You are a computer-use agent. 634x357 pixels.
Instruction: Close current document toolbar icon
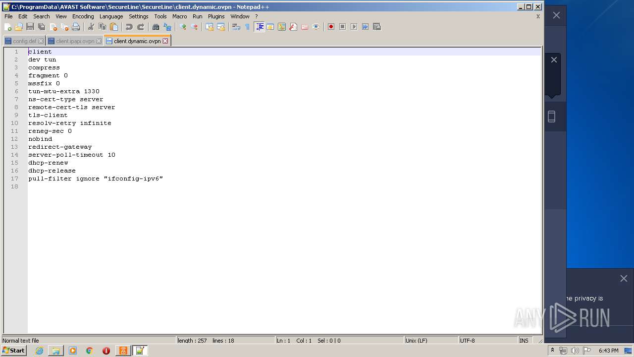pos(53,27)
